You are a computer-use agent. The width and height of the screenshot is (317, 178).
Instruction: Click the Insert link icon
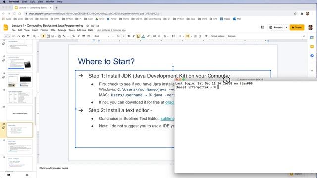(155, 36)
